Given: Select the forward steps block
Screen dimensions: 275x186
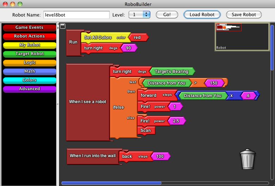Looking at the screenshot, I should click(157, 95).
